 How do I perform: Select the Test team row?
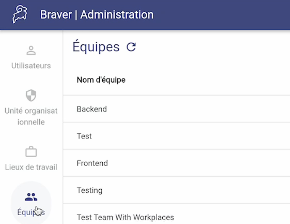[176, 136]
